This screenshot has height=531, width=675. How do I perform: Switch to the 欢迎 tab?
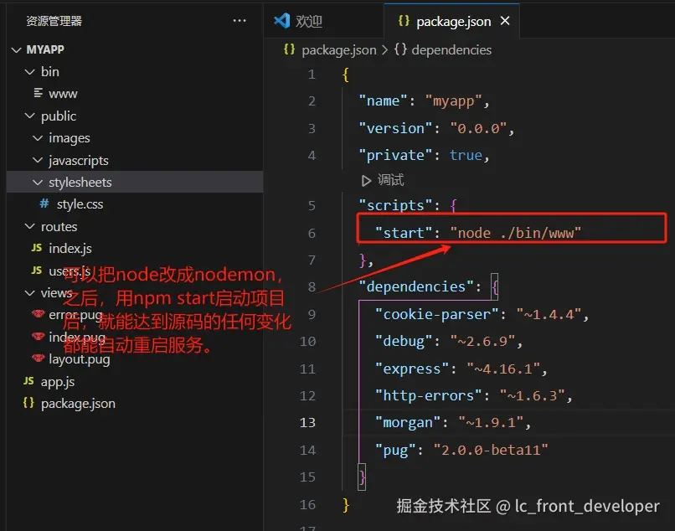click(x=312, y=21)
